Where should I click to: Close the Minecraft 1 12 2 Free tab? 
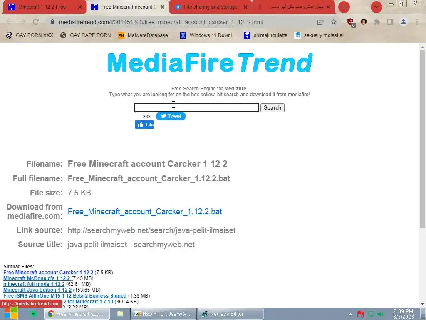click(x=79, y=7)
